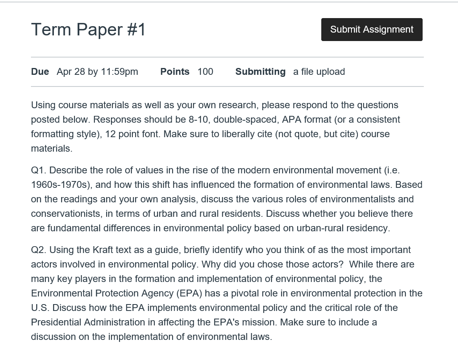Click the word 'materials.' ending first paragraph

point(52,148)
